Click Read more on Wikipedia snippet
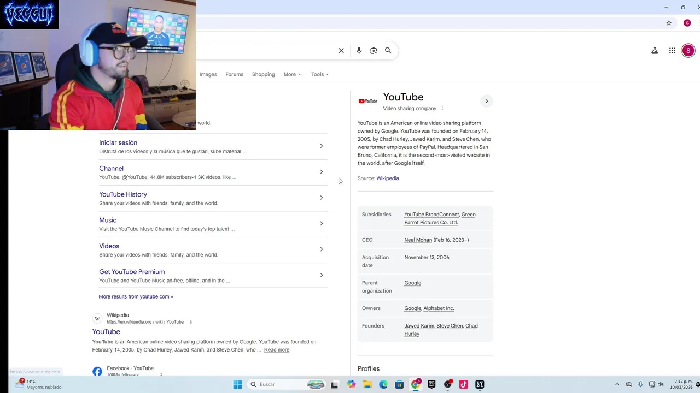700x393 pixels. 277,350
